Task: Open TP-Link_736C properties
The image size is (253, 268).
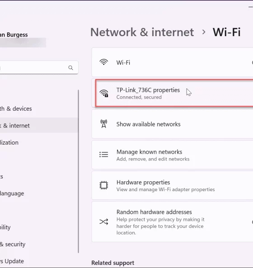Action: pyautogui.click(x=174, y=93)
